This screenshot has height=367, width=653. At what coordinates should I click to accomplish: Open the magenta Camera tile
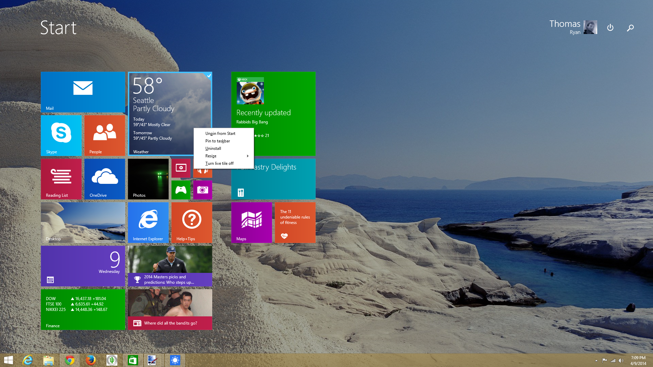[202, 190]
